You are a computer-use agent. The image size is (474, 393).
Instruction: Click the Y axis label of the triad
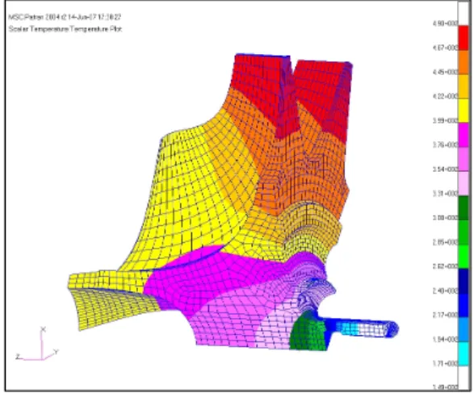56,352
